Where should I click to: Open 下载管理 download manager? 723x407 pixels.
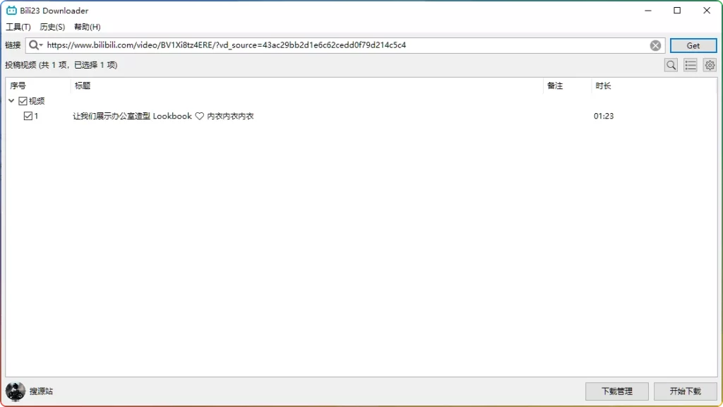(x=616, y=391)
